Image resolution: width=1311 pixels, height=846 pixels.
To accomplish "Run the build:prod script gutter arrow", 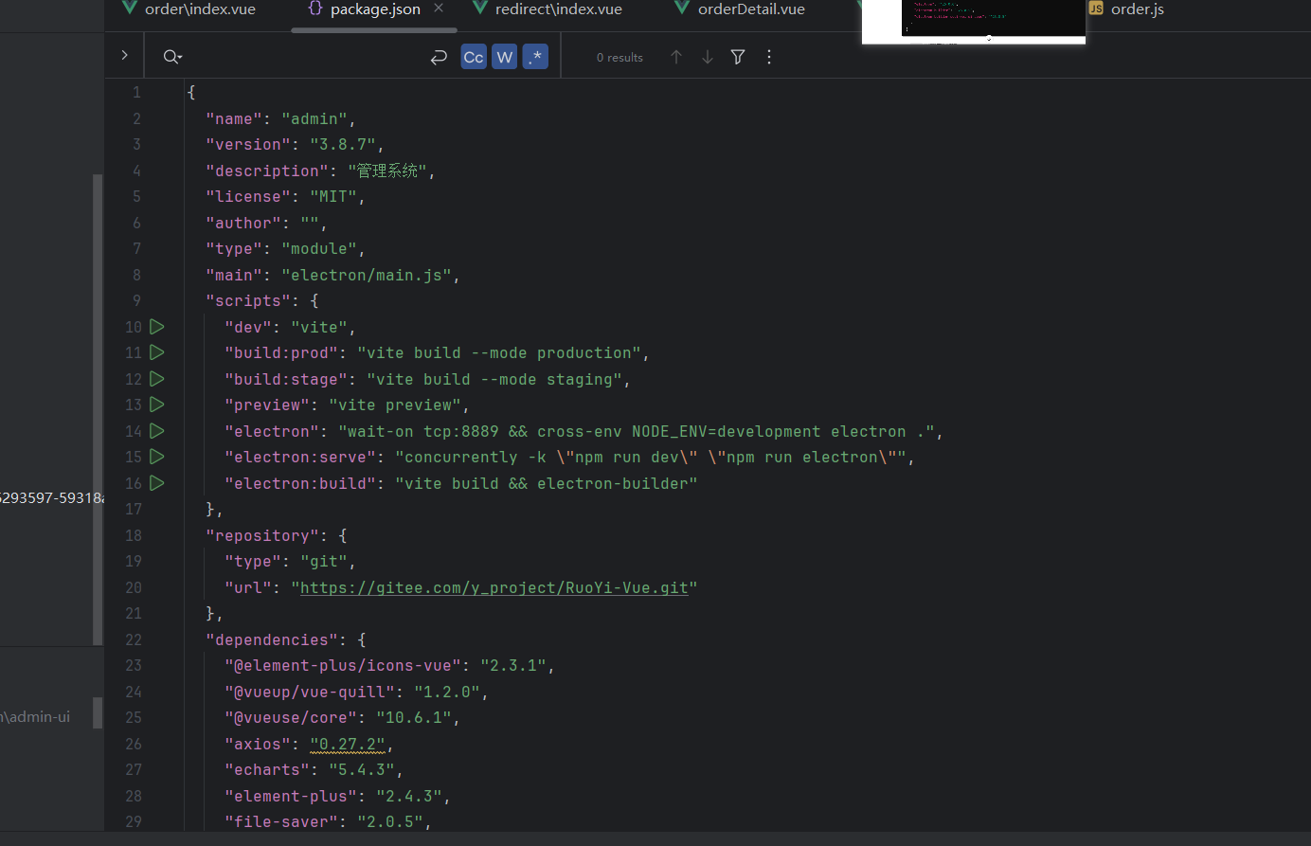I will (157, 352).
